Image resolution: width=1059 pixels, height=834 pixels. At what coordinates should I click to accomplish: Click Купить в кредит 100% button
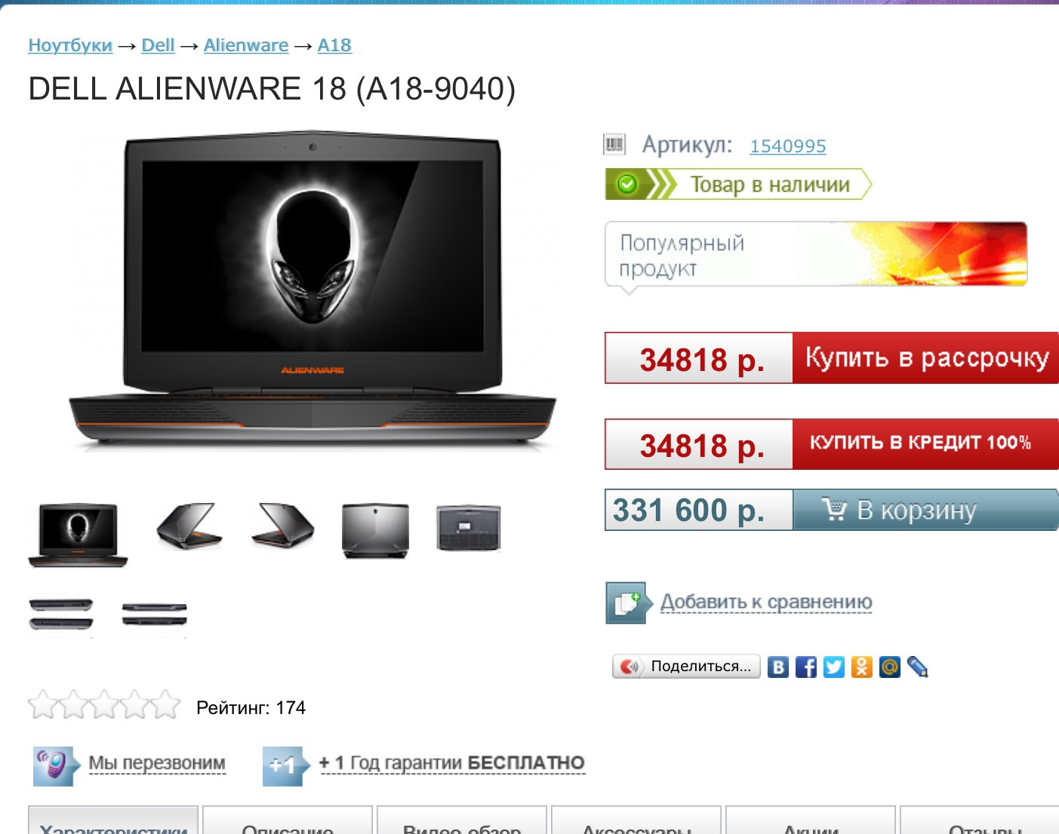925,443
